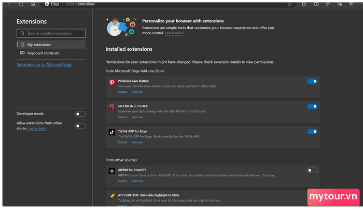Open Browser essentials heart icon
The height and width of the screenshot is (210, 363).
pos(351,4)
